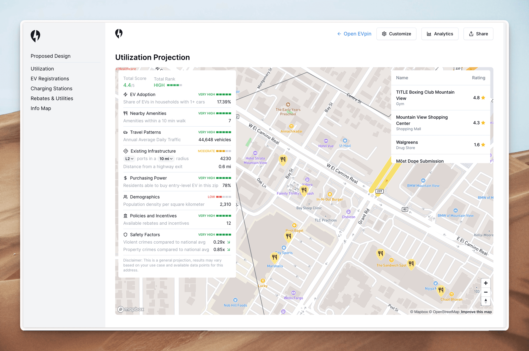Click the back arrow beside Open EVpin
The image size is (529, 351).
tap(339, 34)
